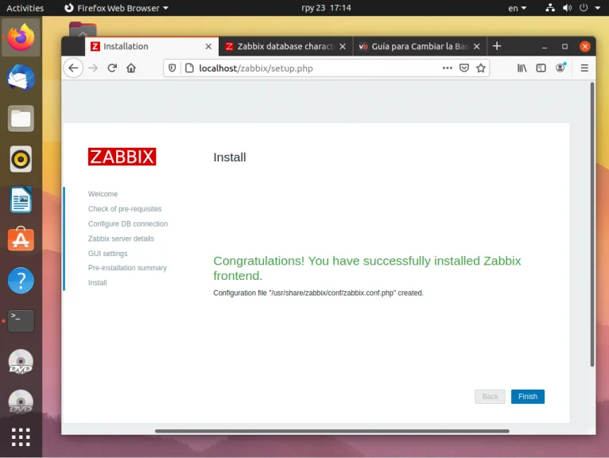The height and width of the screenshot is (458, 609).
Task: Show site information page icon
Action: point(189,68)
